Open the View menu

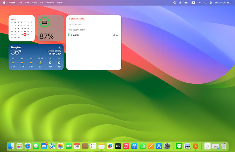coord(35,3)
